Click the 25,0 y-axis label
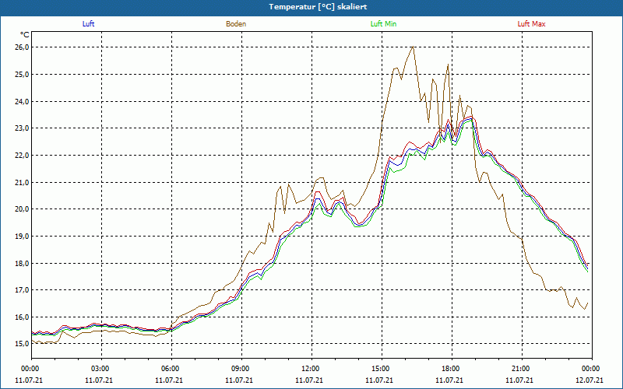The height and width of the screenshot is (389, 623). pyautogui.click(x=23, y=74)
